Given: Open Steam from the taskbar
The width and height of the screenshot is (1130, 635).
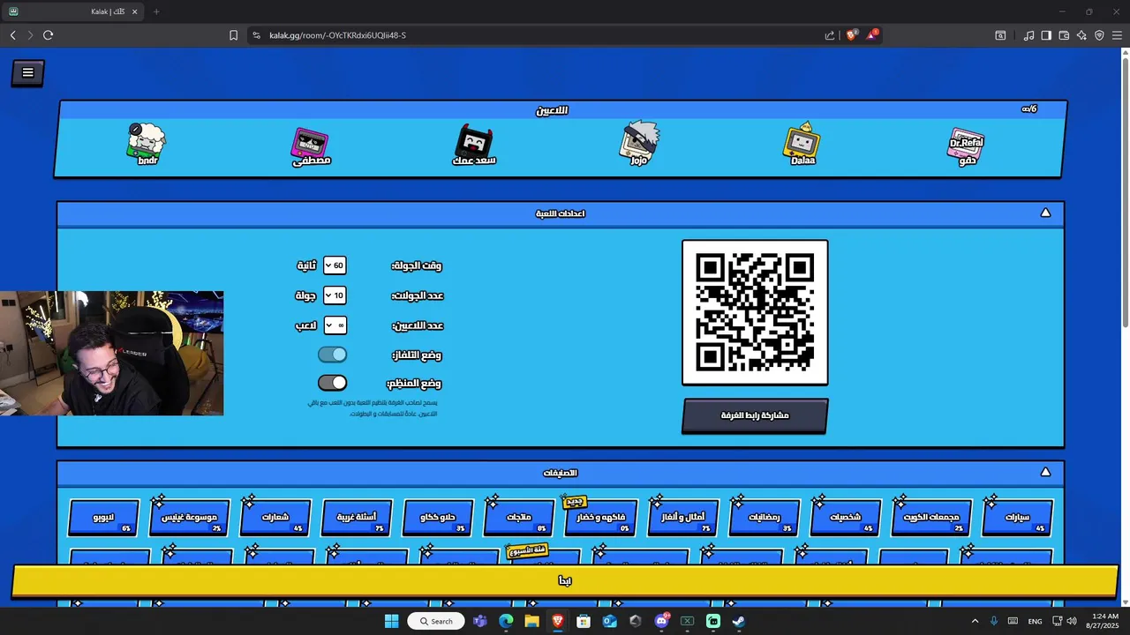Looking at the screenshot, I should (739, 621).
